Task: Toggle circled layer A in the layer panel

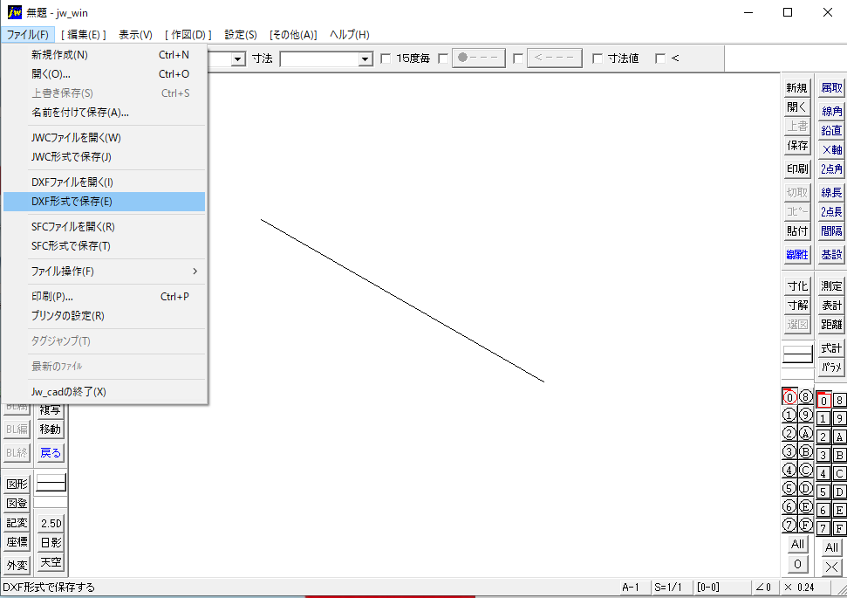Action: [x=805, y=433]
